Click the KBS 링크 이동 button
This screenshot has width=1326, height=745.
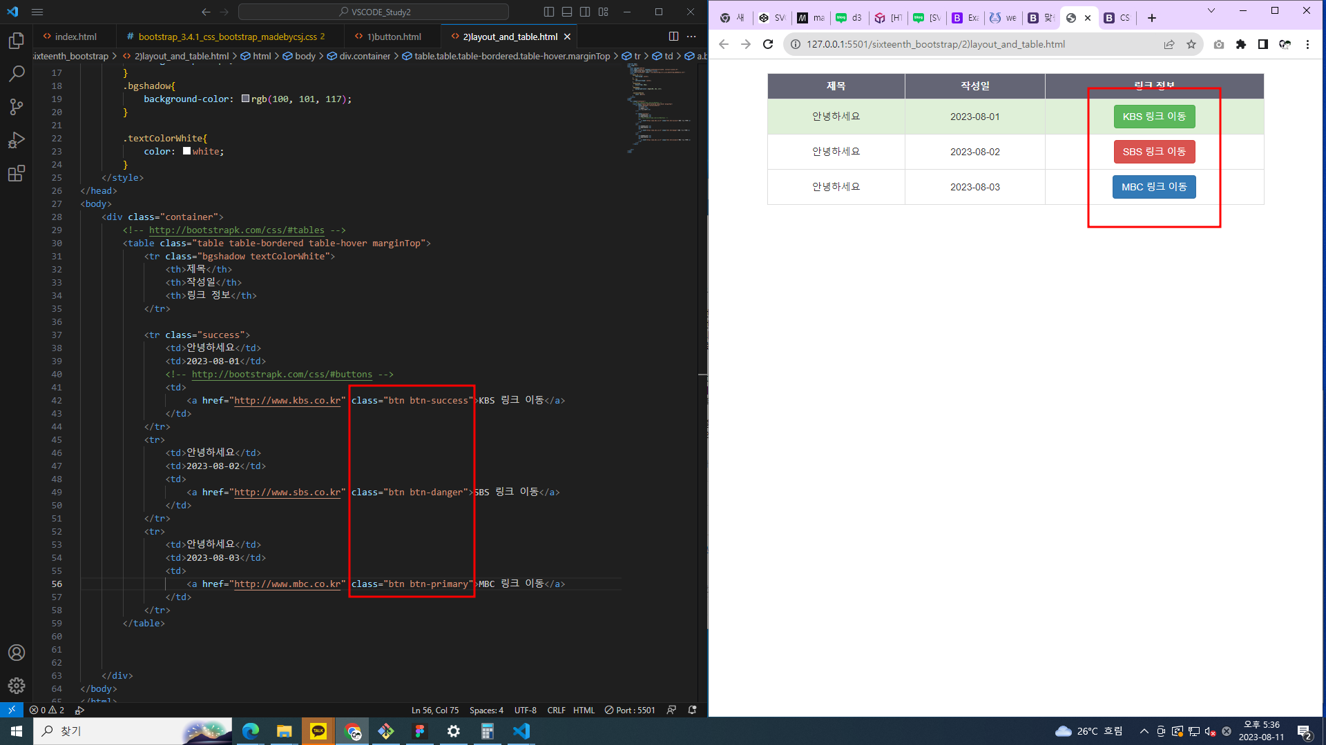pos(1153,117)
